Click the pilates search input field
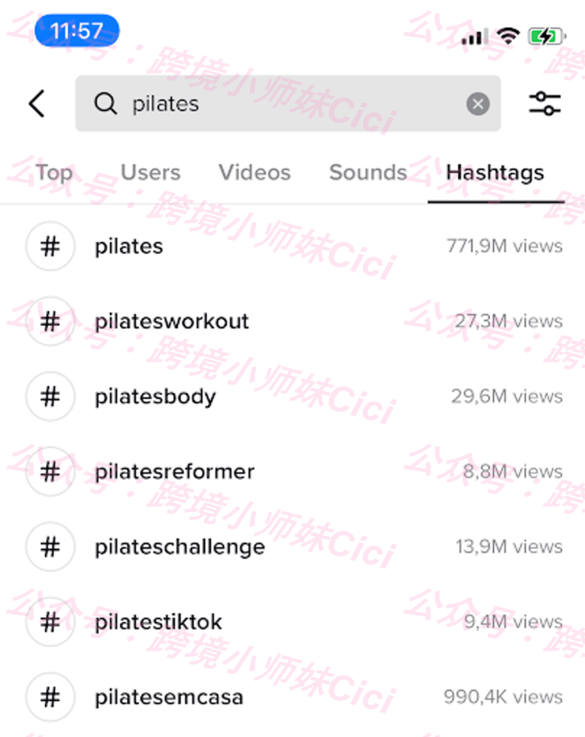 pyautogui.click(x=288, y=103)
